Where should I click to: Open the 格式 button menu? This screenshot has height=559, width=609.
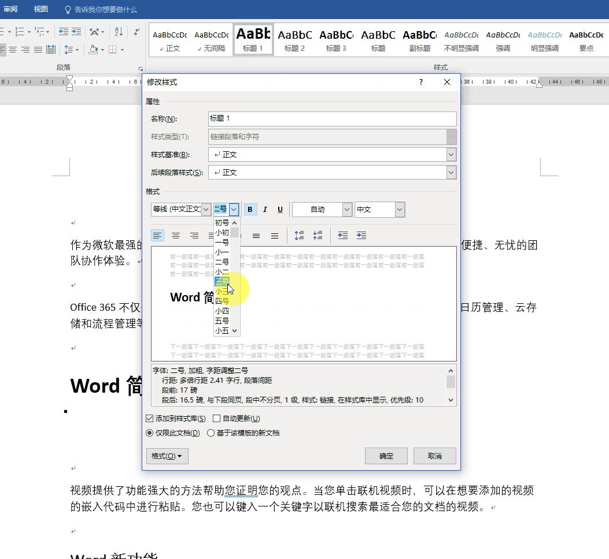[167, 456]
